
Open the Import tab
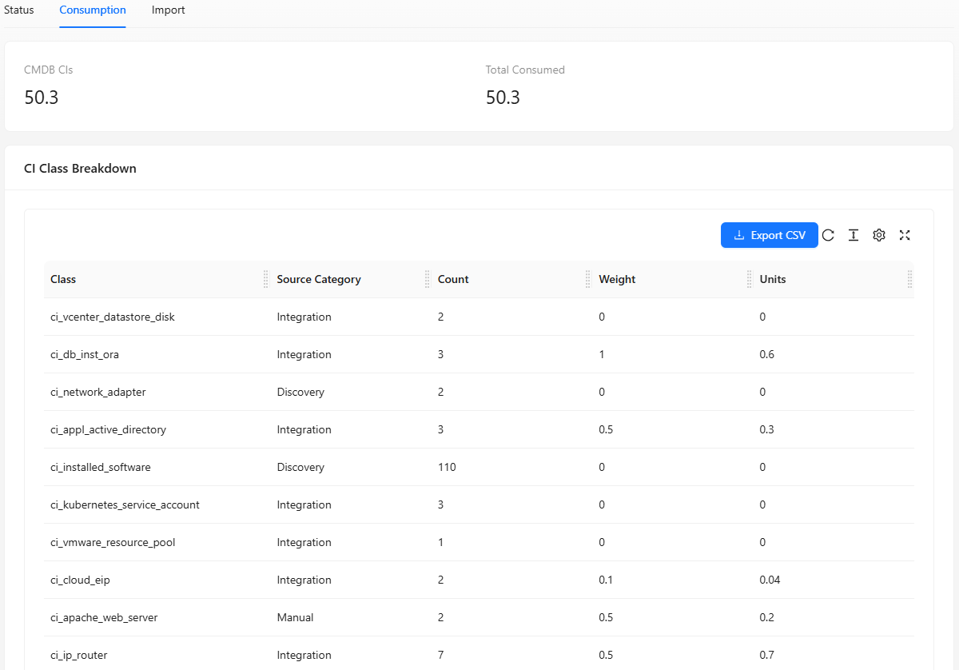(x=168, y=10)
